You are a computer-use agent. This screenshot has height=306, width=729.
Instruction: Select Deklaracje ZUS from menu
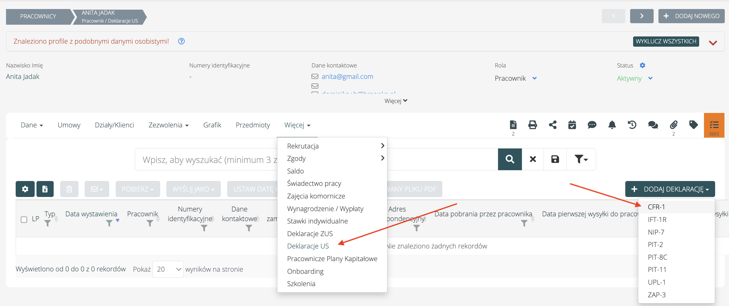tap(310, 234)
